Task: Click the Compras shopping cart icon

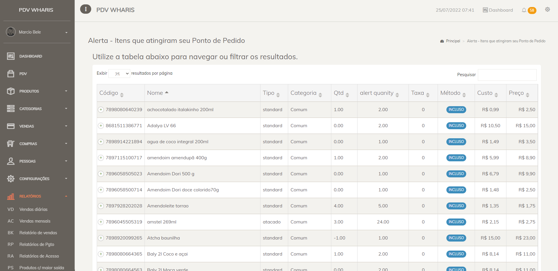Action: pyautogui.click(x=11, y=144)
